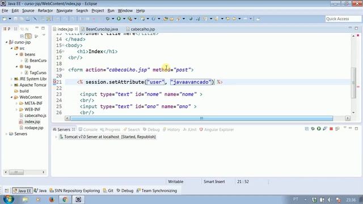This screenshot has width=363, height=204.
Task: Stop the Tomcat server with red square
Action: [x=331, y=129]
